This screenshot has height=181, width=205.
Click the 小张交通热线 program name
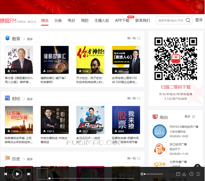point(178,131)
